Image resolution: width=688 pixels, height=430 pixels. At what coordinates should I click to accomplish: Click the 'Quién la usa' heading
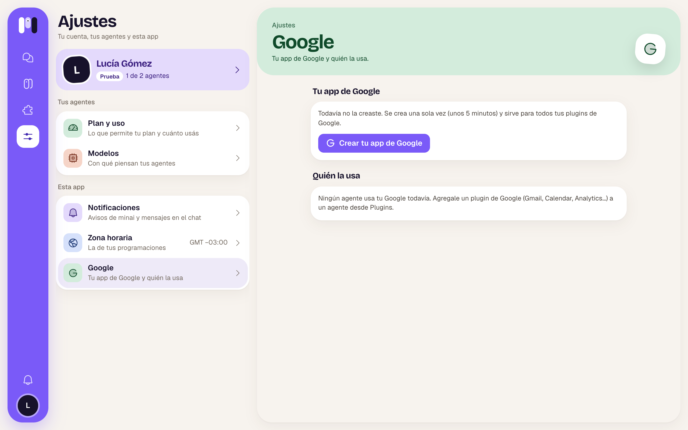(336, 176)
